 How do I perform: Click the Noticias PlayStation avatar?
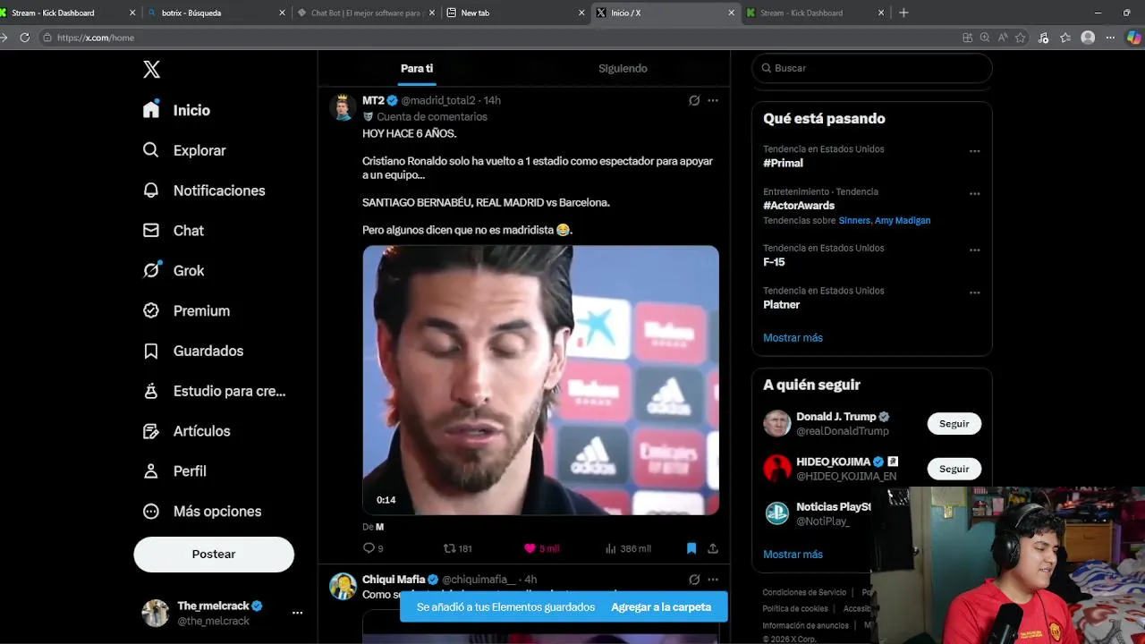pos(777,513)
